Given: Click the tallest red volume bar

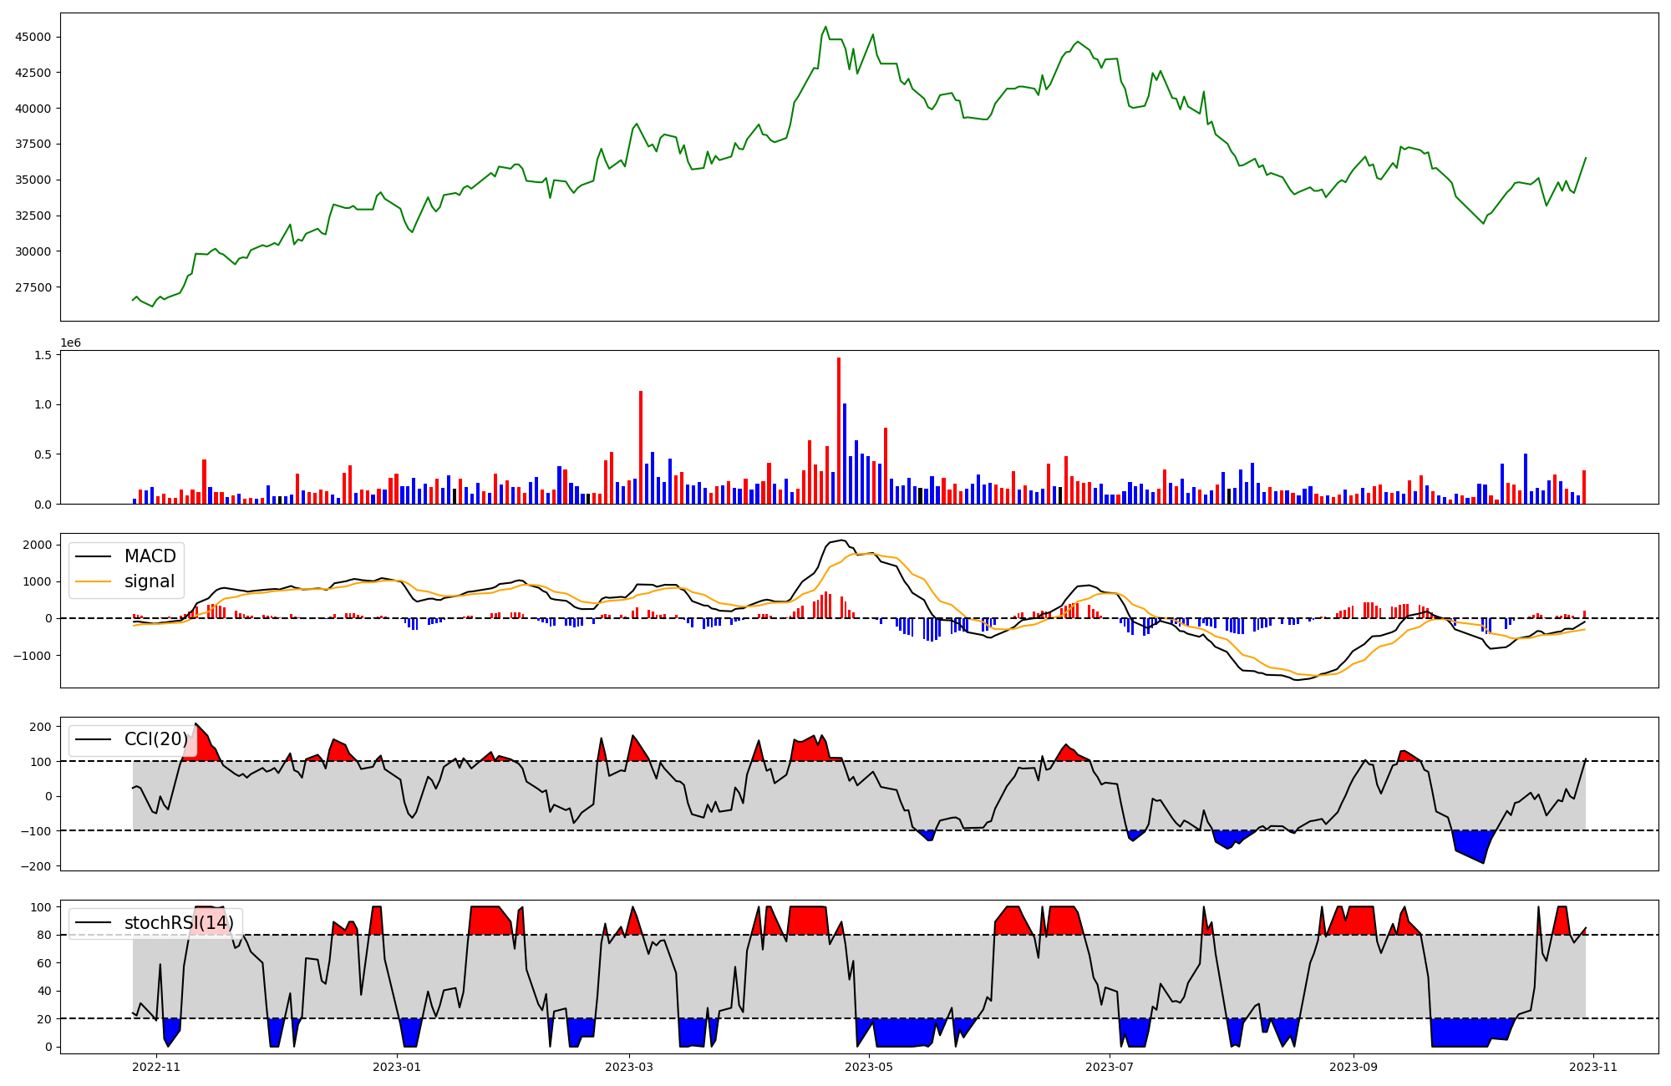Looking at the screenshot, I should pos(839,430).
